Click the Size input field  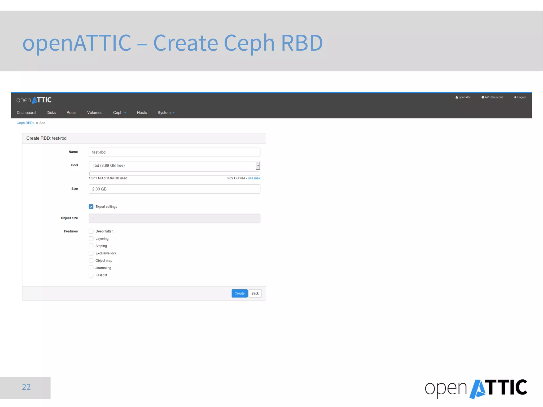(174, 189)
